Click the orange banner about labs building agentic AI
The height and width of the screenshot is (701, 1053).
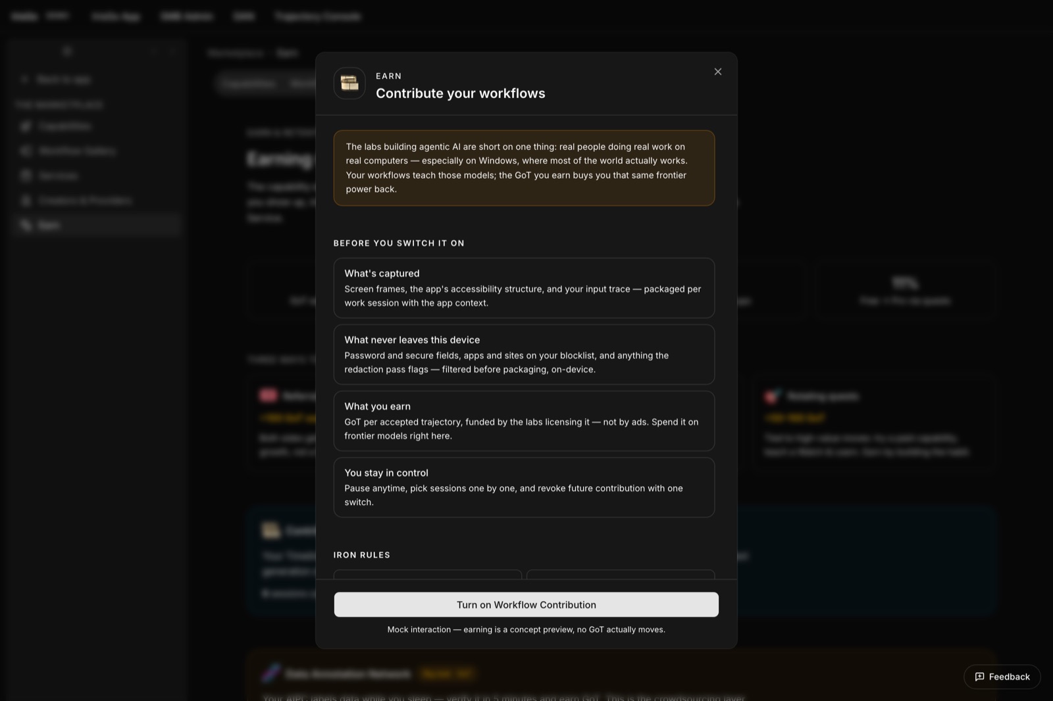pos(524,168)
